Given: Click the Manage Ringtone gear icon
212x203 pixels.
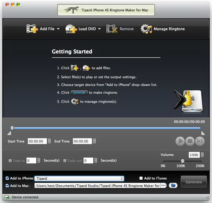Looking at the screenshot, I should coord(146,29).
